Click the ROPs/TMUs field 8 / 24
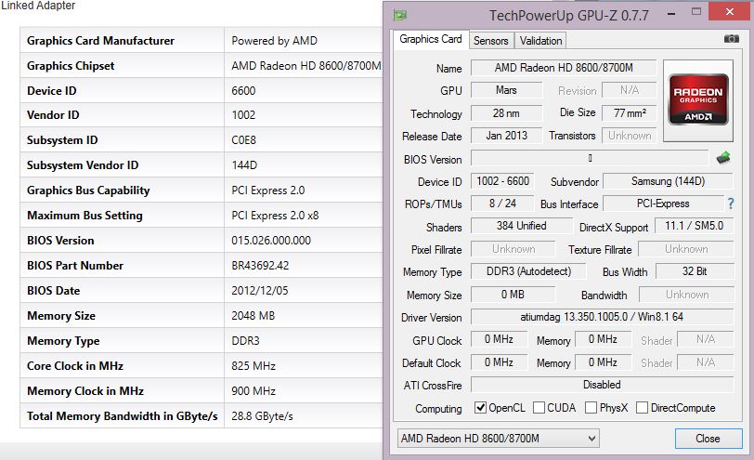This screenshot has width=754, height=460. click(502, 204)
